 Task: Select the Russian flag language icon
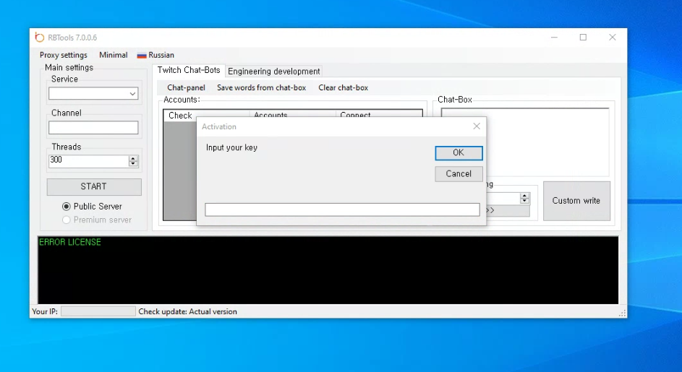pos(142,55)
